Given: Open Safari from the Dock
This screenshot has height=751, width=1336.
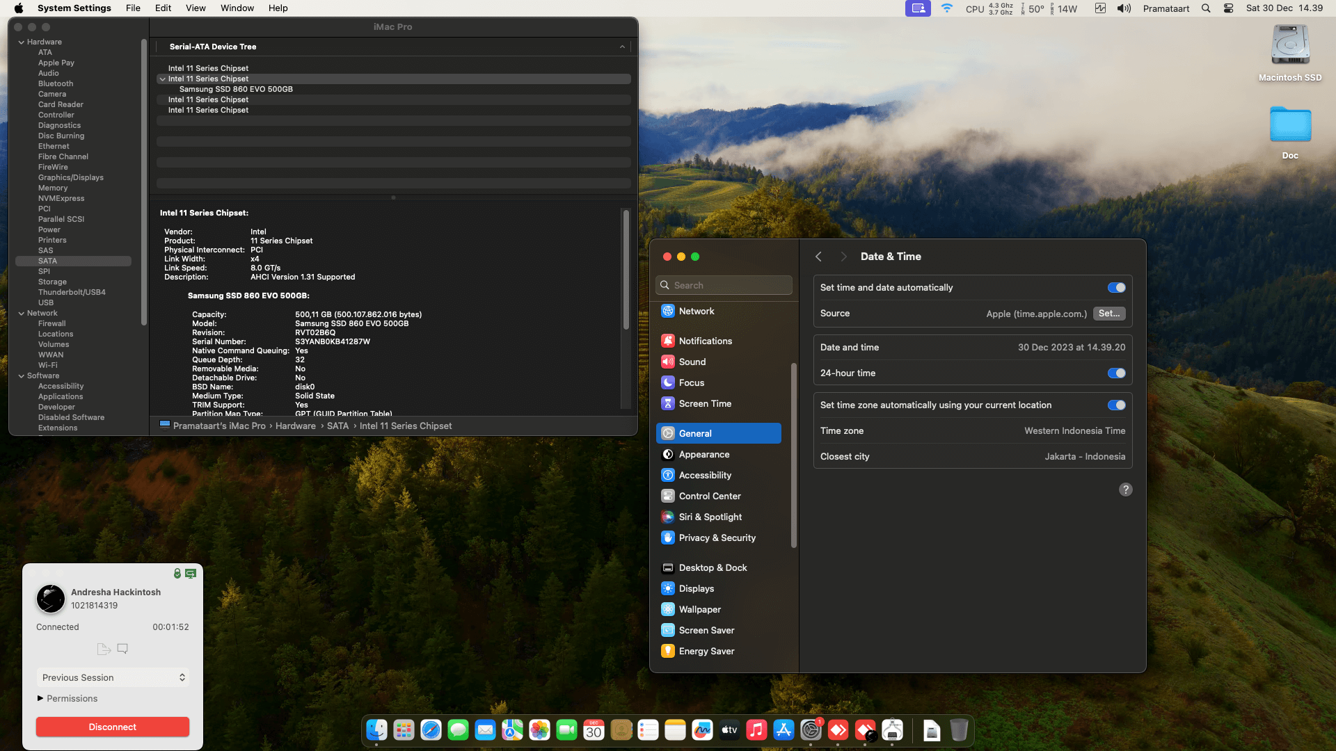Looking at the screenshot, I should click(x=431, y=730).
